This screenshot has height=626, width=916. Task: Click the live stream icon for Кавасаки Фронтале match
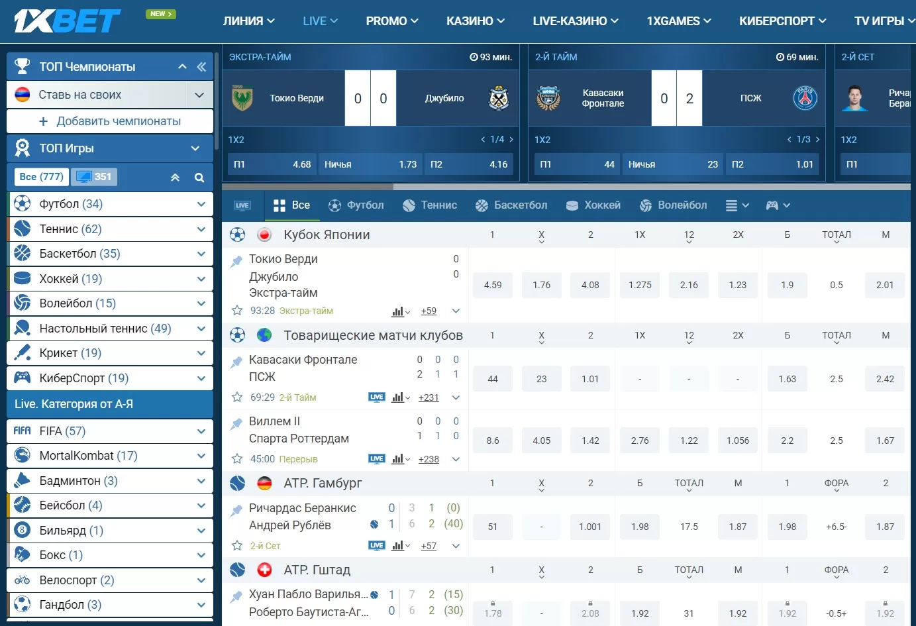(377, 397)
